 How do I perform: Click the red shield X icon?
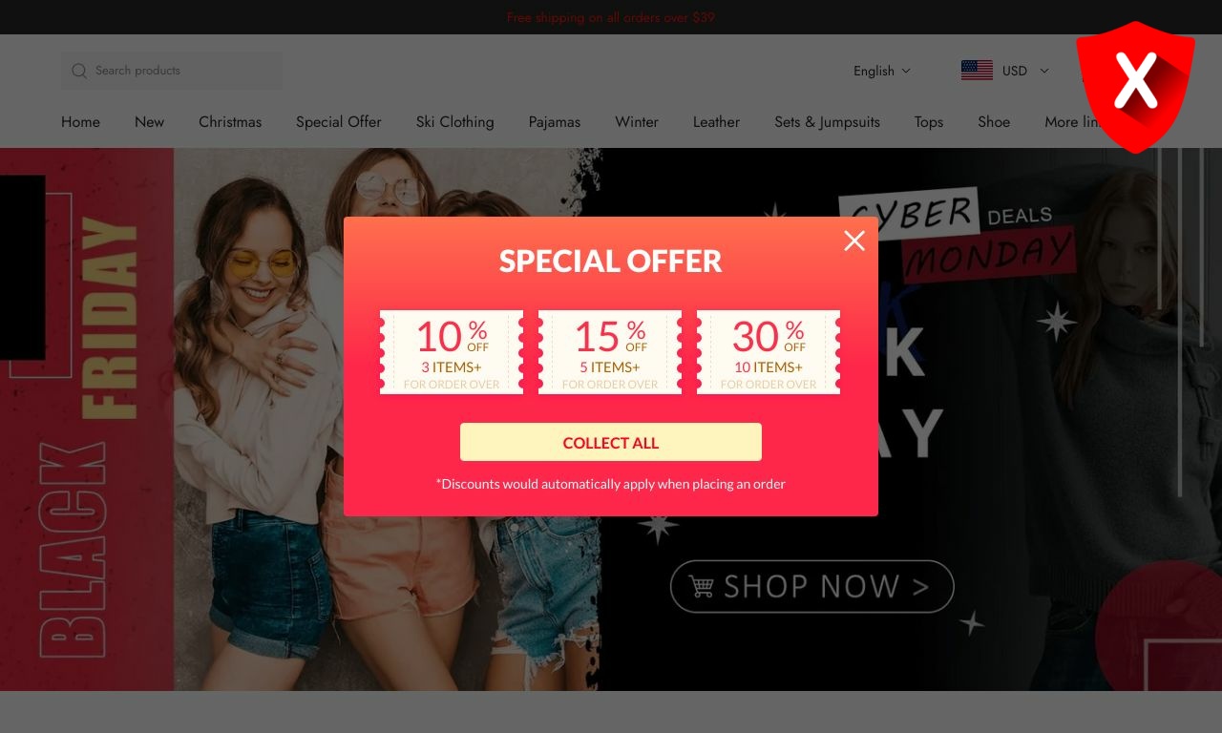pyautogui.click(x=1135, y=87)
